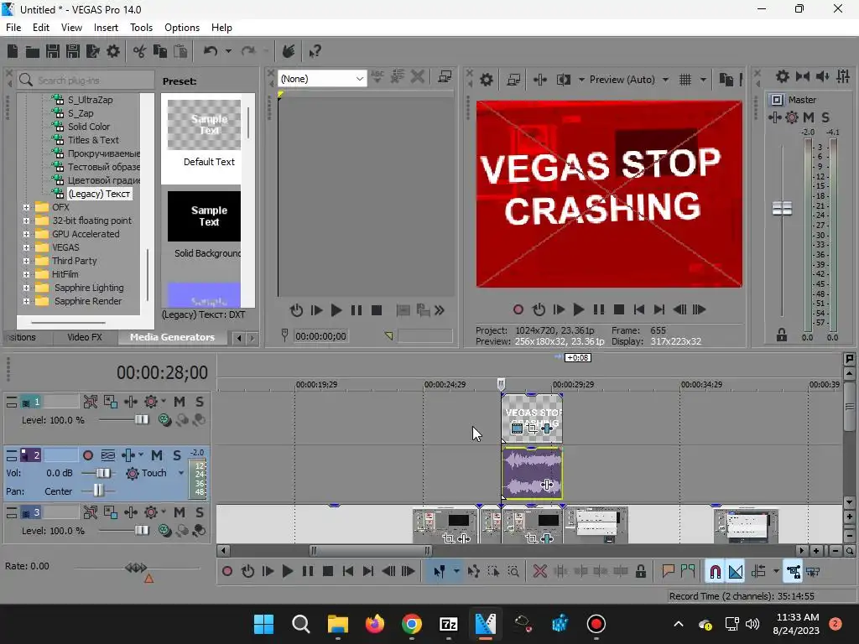Click the Master bus downmix output icon
This screenshot has width=859, height=644.
tap(803, 76)
